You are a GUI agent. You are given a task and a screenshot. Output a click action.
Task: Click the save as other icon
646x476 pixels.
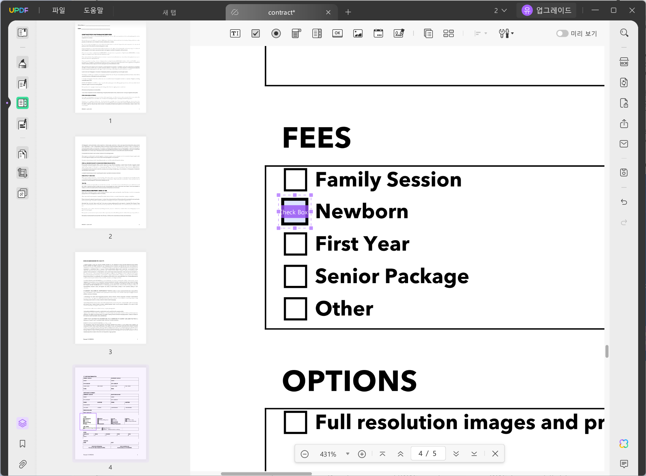(x=624, y=172)
